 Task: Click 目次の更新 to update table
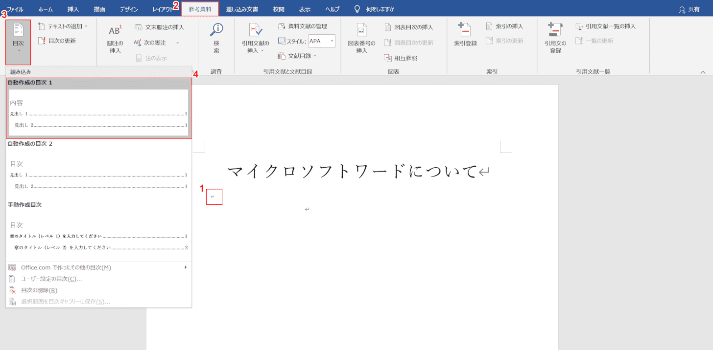pos(57,41)
